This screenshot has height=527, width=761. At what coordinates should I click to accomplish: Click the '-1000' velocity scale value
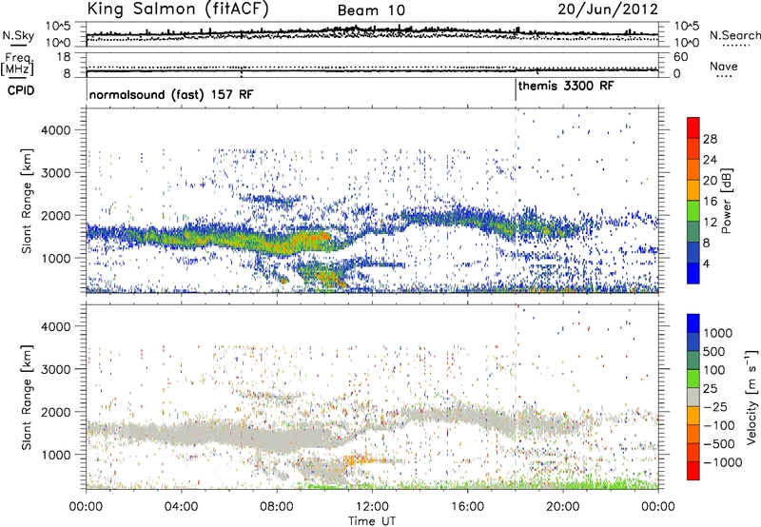(722, 462)
